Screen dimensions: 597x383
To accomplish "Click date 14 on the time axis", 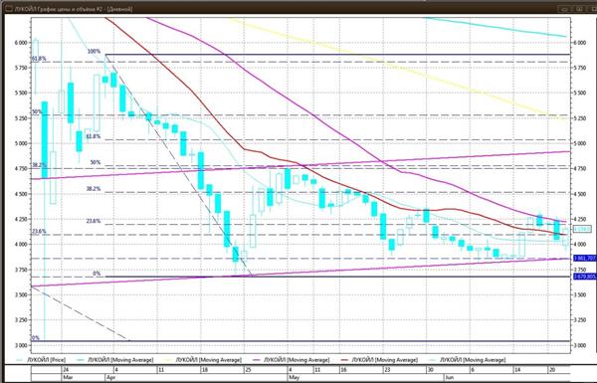I will pyautogui.click(x=517, y=370).
